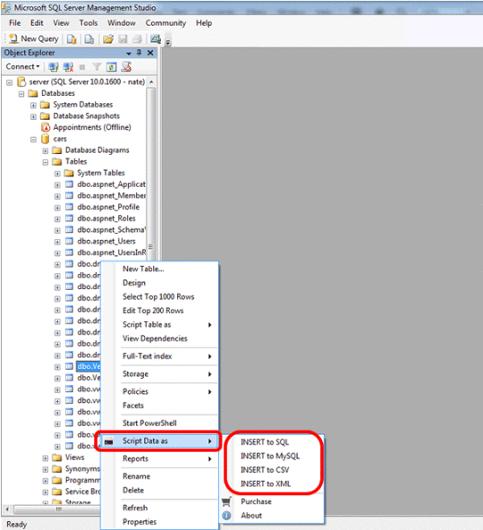Click the Connect Object Explorer icon
The height and width of the screenshot is (530, 483).
[x=54, y=67]
